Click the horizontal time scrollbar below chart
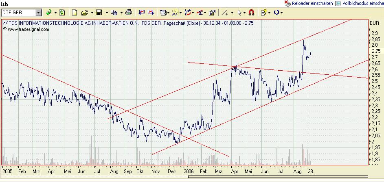 point(183,177)
